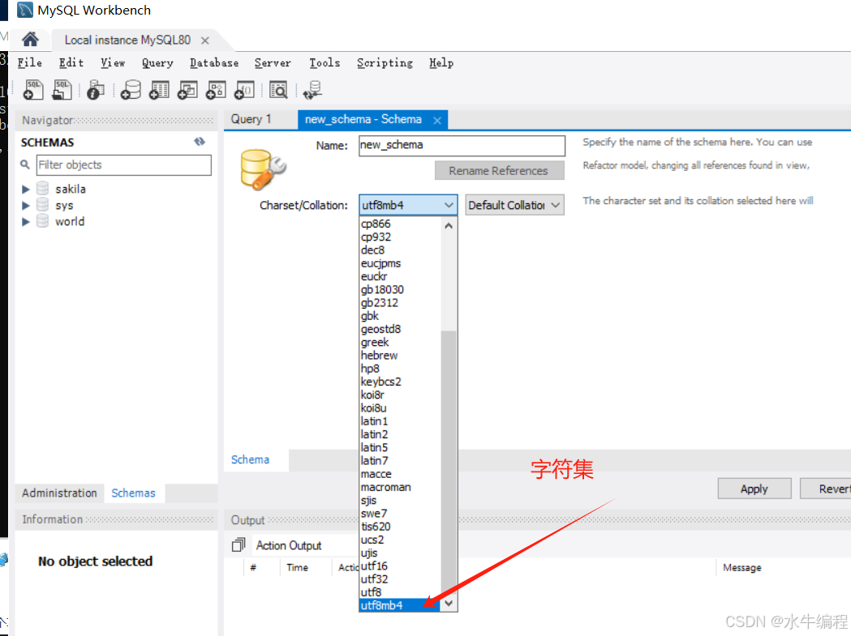Select ucs2 in the charset list

coord(400,540)
